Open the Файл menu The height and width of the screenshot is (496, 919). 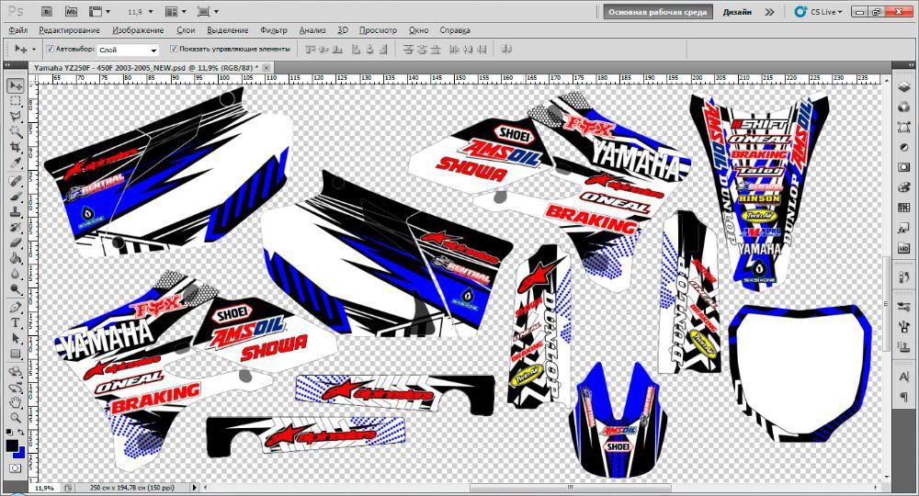18,30
